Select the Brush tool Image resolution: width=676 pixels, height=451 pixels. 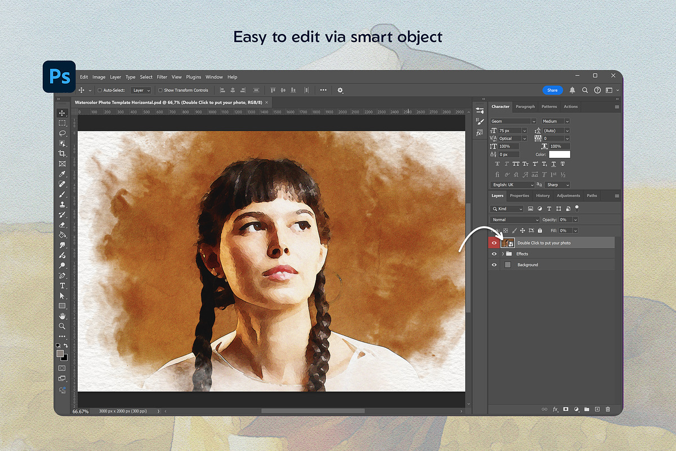click(x=62, y=194)
